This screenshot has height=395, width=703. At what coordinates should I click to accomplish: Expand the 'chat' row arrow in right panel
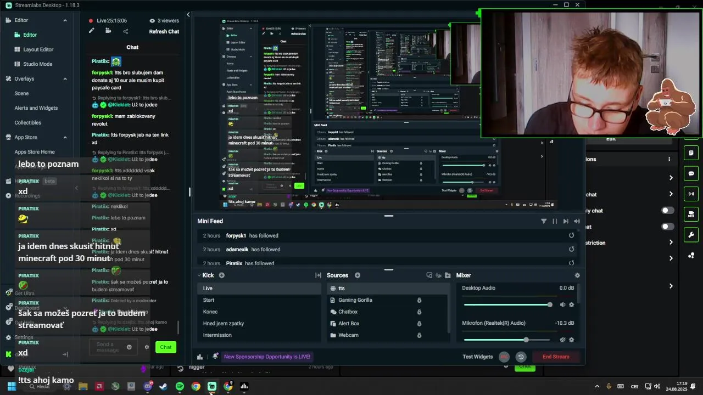tap(671, 194)
